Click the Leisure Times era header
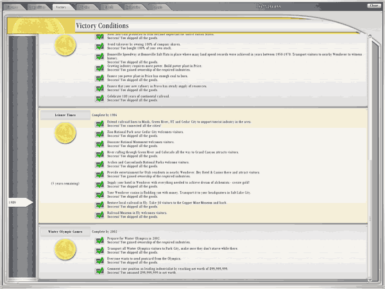This screenshot has height=289, width=385. [65, 115]
